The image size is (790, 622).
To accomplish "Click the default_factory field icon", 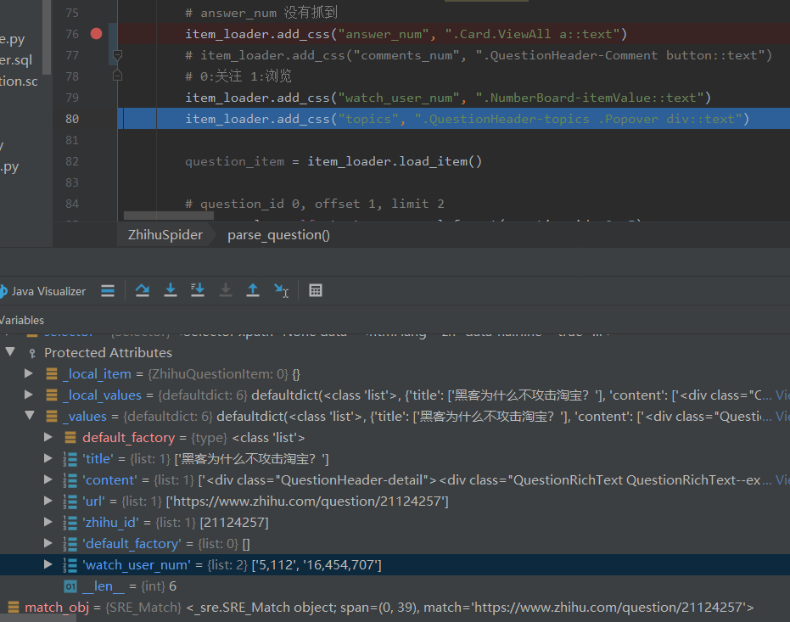I will click(x=70, y=438).
